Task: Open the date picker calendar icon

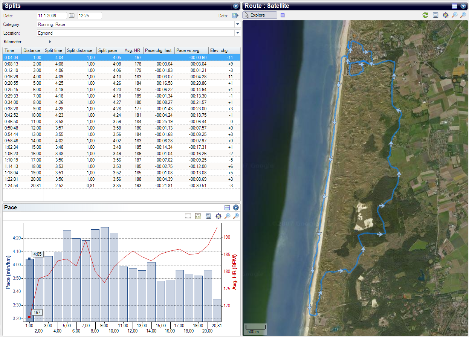Action: coord(72,15)
